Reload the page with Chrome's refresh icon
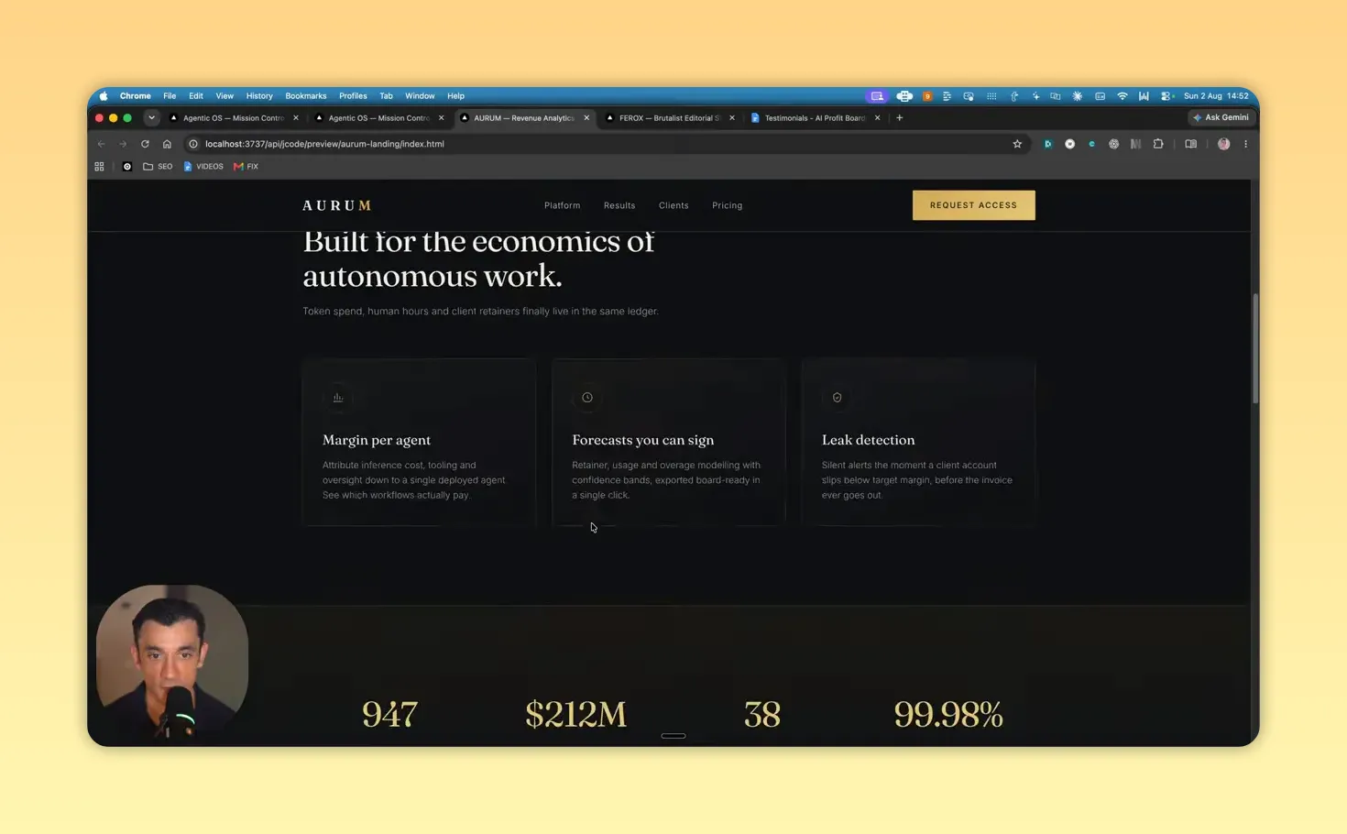The height and width of the screenshot is (834, 1347). coord(145,144)
